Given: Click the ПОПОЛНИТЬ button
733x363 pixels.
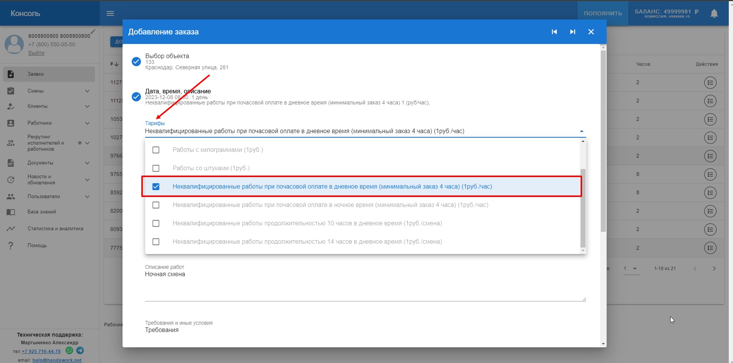Looking at the screenshot, I should (603, 13).
